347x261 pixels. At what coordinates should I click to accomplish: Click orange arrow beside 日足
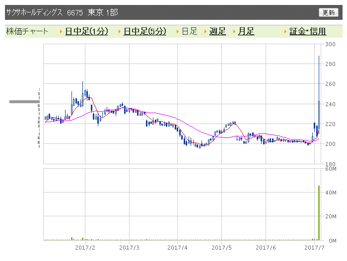(x=178, y=32)
